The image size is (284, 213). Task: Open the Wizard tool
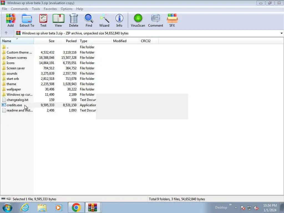pyautogui.click(x=104, y=20)
